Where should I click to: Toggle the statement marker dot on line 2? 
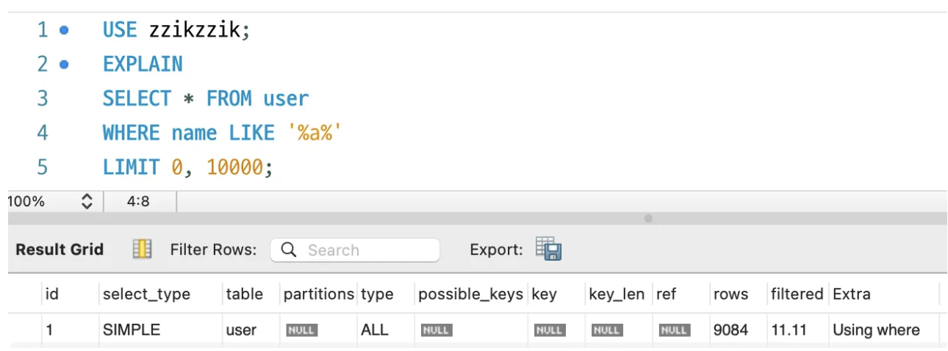(x=64, y=65)
